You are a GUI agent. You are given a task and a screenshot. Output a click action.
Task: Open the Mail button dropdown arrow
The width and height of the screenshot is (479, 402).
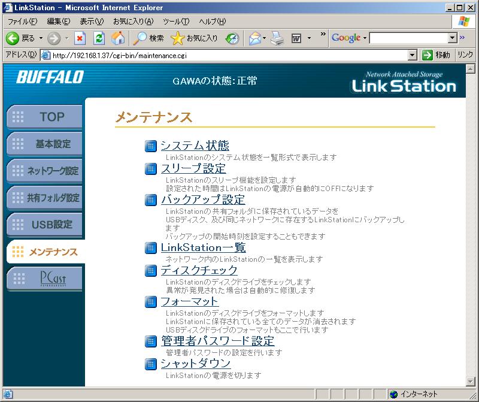[x=264, y=38]
